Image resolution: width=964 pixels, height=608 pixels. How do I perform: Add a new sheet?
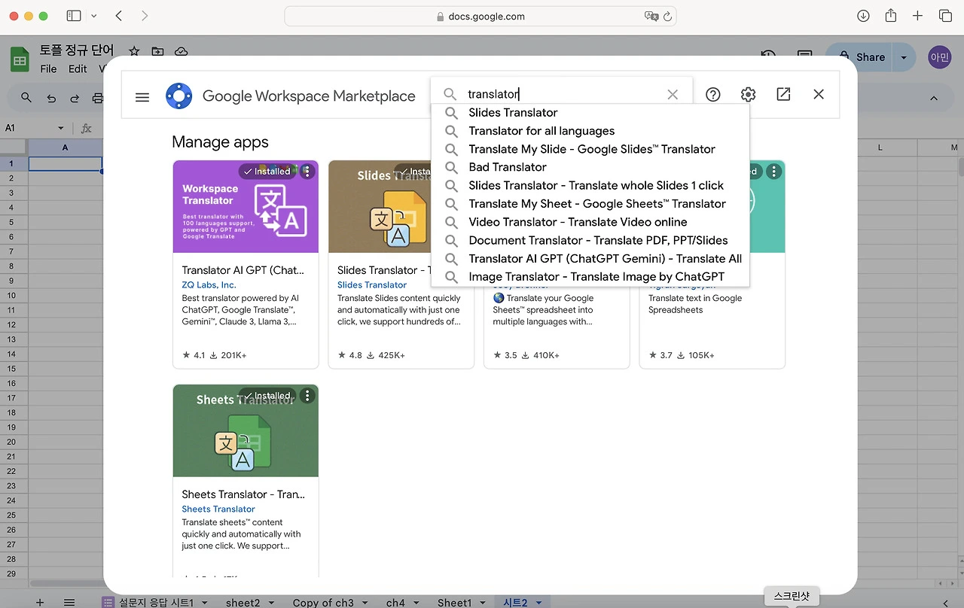[x=40, y=602]
